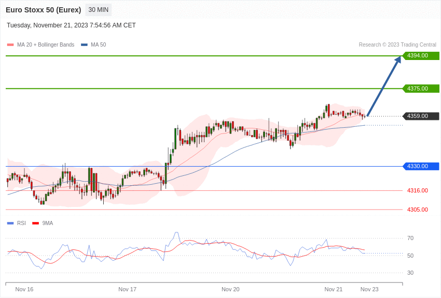
Task: Click the RSI 70 level label
Action: pyautogui.click(x=410, y=239)
